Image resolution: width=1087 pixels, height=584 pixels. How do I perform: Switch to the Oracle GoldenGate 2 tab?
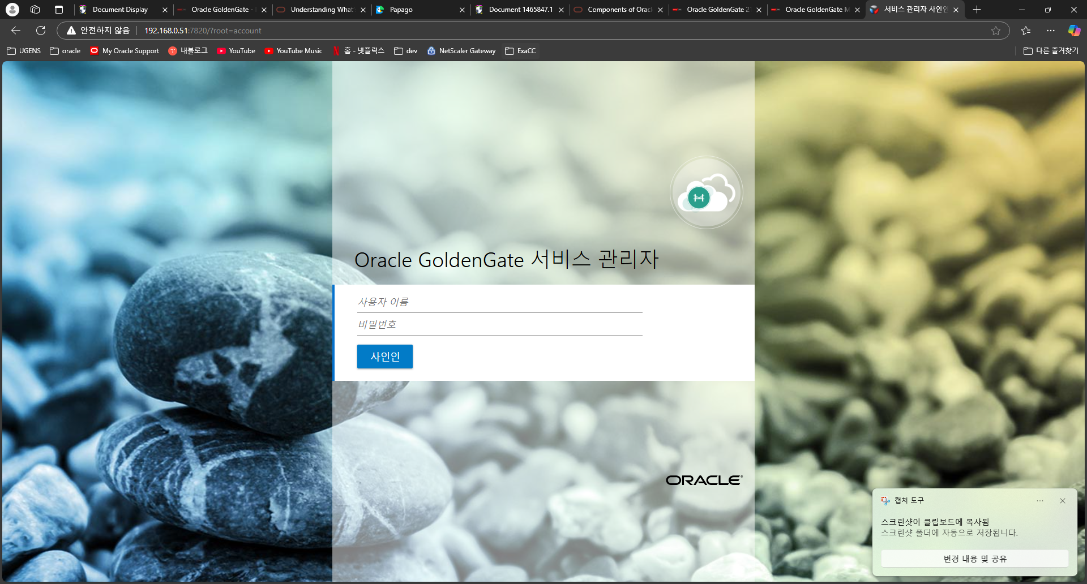pyautogui.click(x=718, y=10)
